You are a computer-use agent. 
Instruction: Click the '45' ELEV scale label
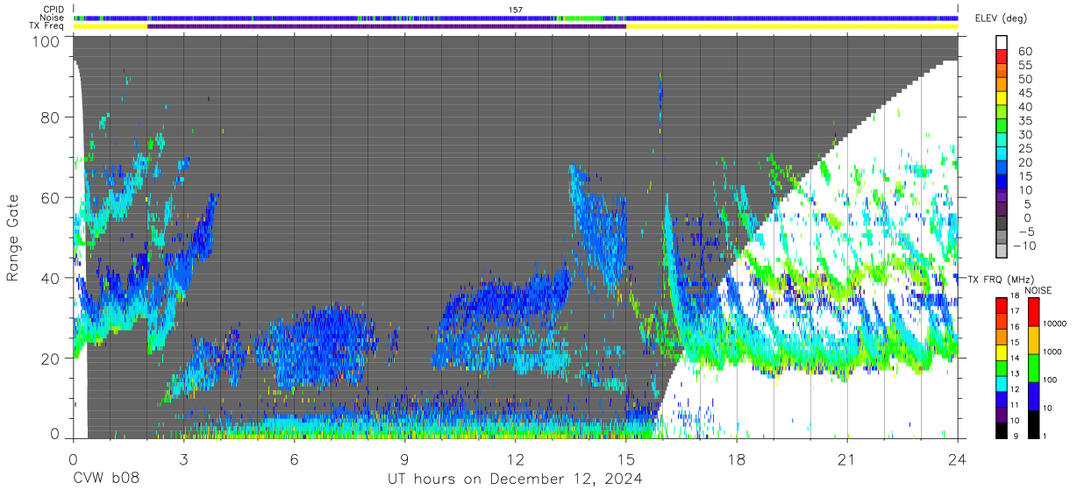[1024, 93]
